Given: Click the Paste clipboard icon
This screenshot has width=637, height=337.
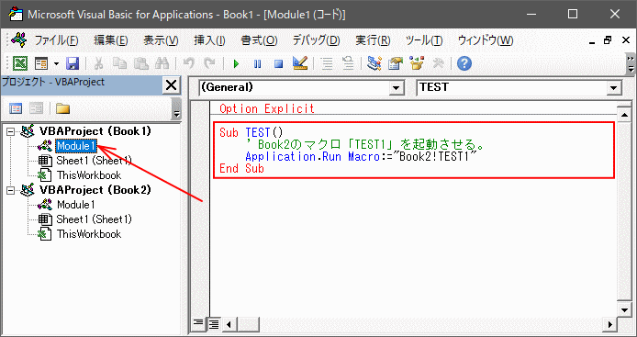Looking at the screenshot, I should [x=141, y=63].
